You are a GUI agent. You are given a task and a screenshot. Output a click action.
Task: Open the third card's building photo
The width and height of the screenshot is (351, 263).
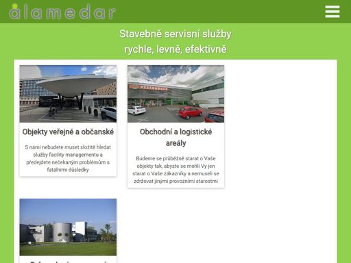point(68,227)
